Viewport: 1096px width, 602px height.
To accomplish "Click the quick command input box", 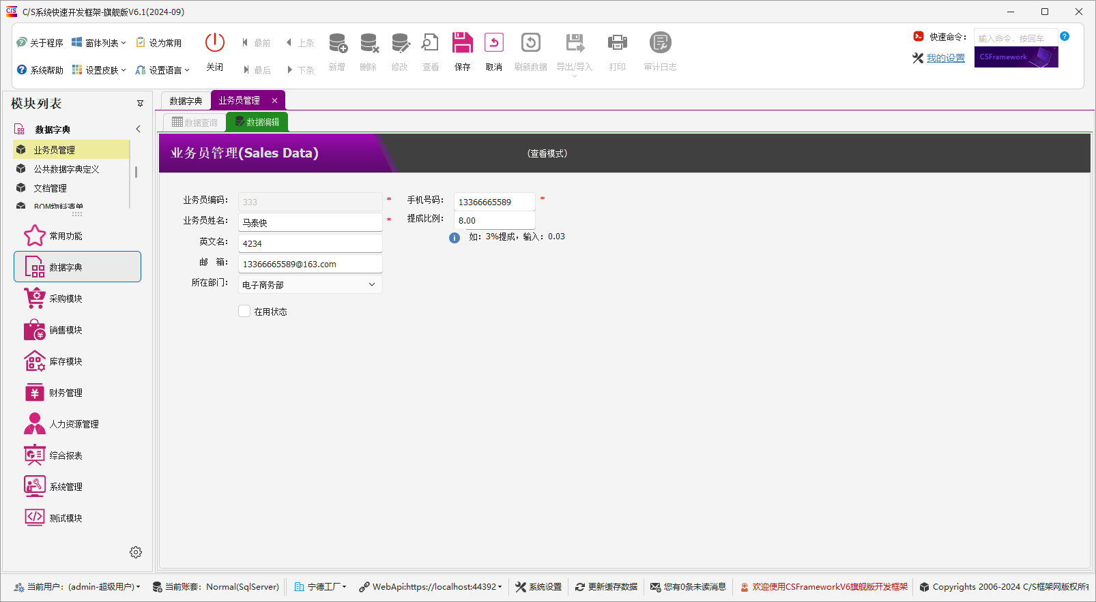I will pos(1015,37).
